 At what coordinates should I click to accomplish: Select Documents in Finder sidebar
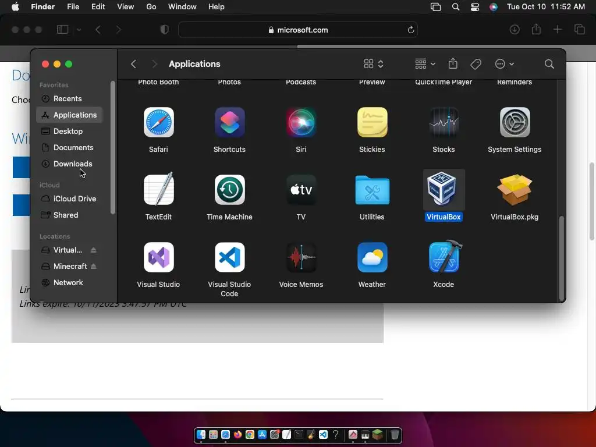[x=69, y=147]
